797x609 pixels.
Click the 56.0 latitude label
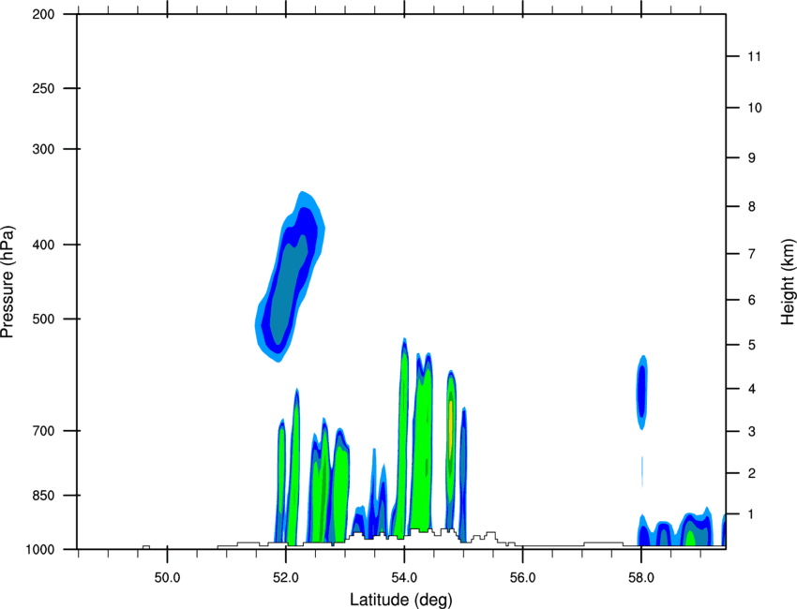pyautogui.click(x=523, y=578)
